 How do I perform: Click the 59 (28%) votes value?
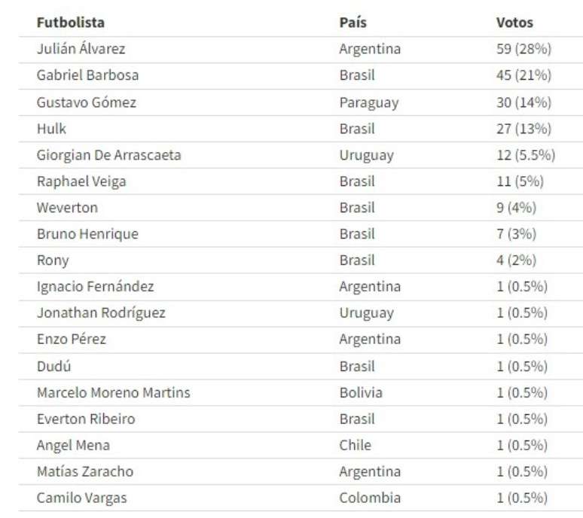click(523, 49)
